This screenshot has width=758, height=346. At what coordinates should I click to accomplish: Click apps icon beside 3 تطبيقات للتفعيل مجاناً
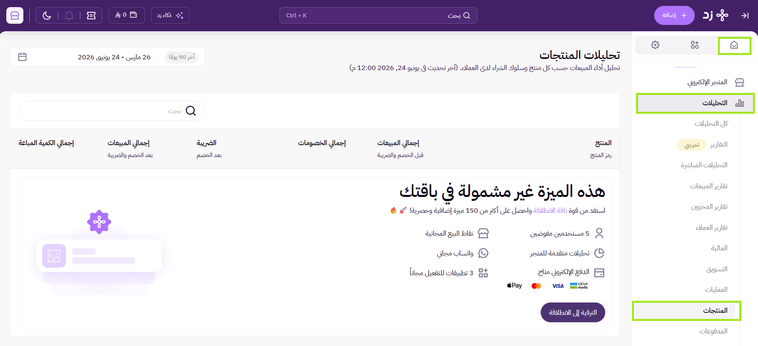[483, 273]
